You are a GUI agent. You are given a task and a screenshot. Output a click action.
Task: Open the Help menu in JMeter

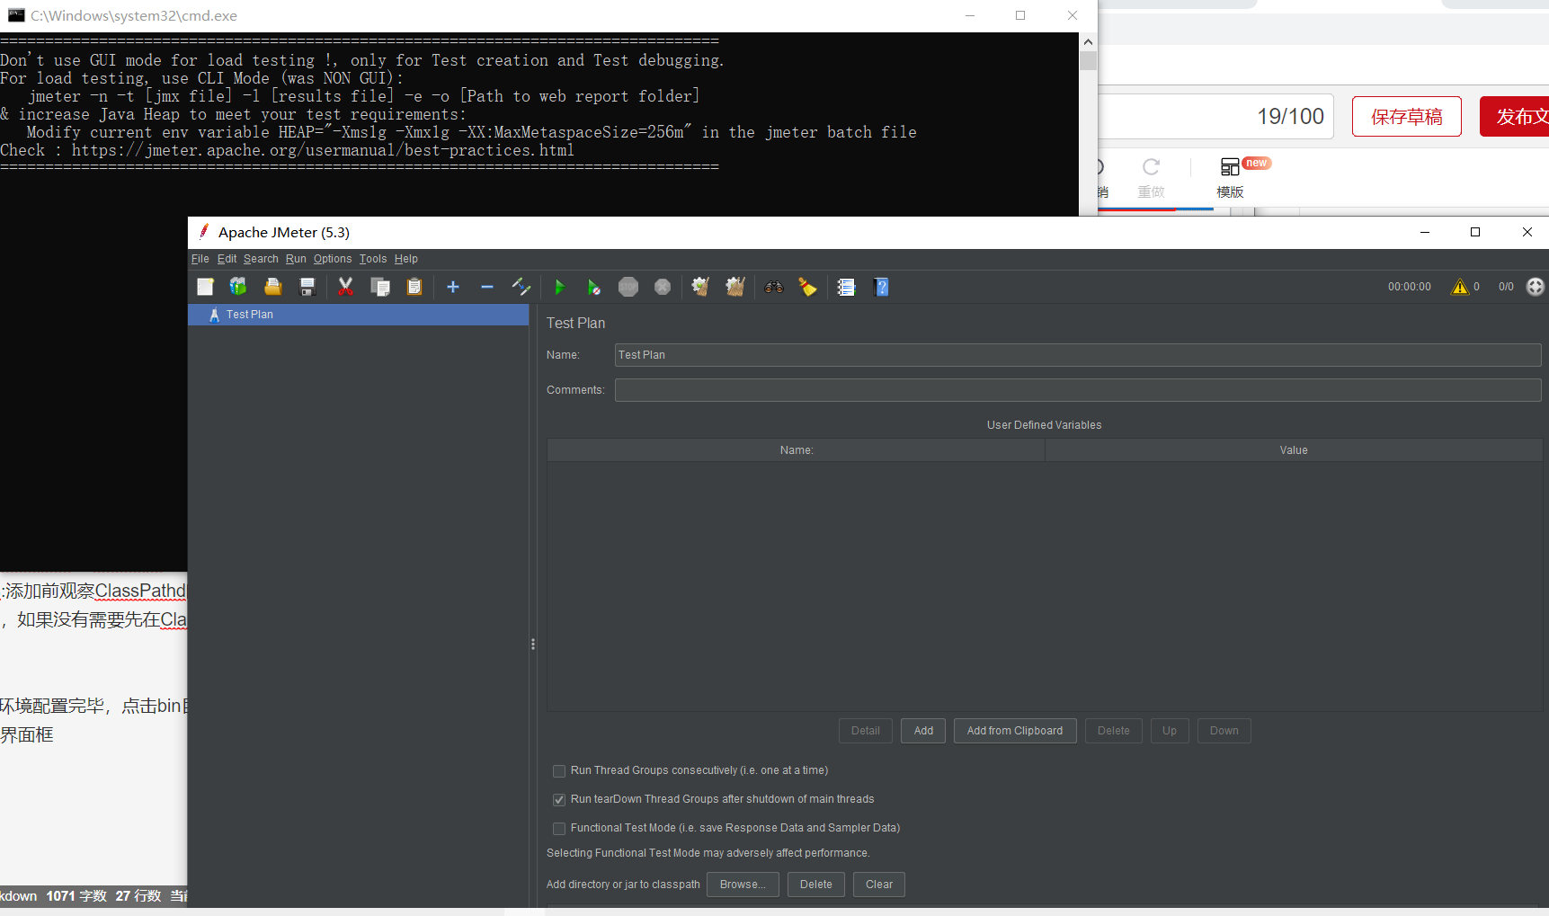click(x=406, y=259)
